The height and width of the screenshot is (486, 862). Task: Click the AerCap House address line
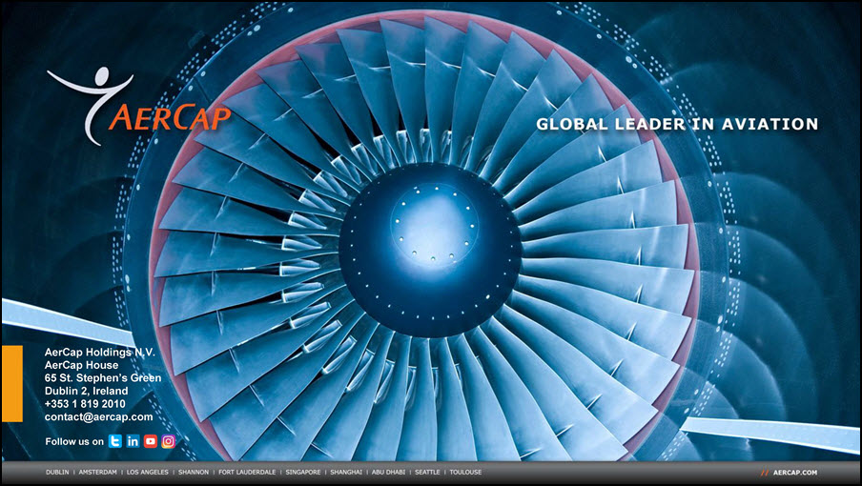coord(81,365)
